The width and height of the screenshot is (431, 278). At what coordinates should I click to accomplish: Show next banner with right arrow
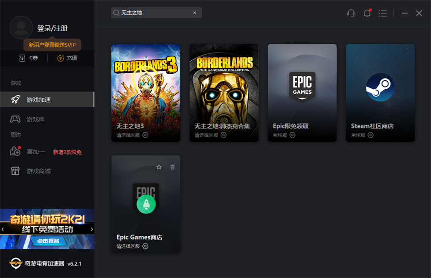91,229
